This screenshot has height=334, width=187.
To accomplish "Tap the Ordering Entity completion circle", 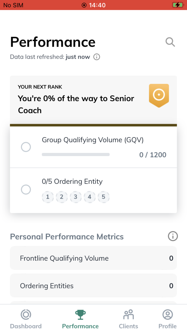I will click(26, 190).
